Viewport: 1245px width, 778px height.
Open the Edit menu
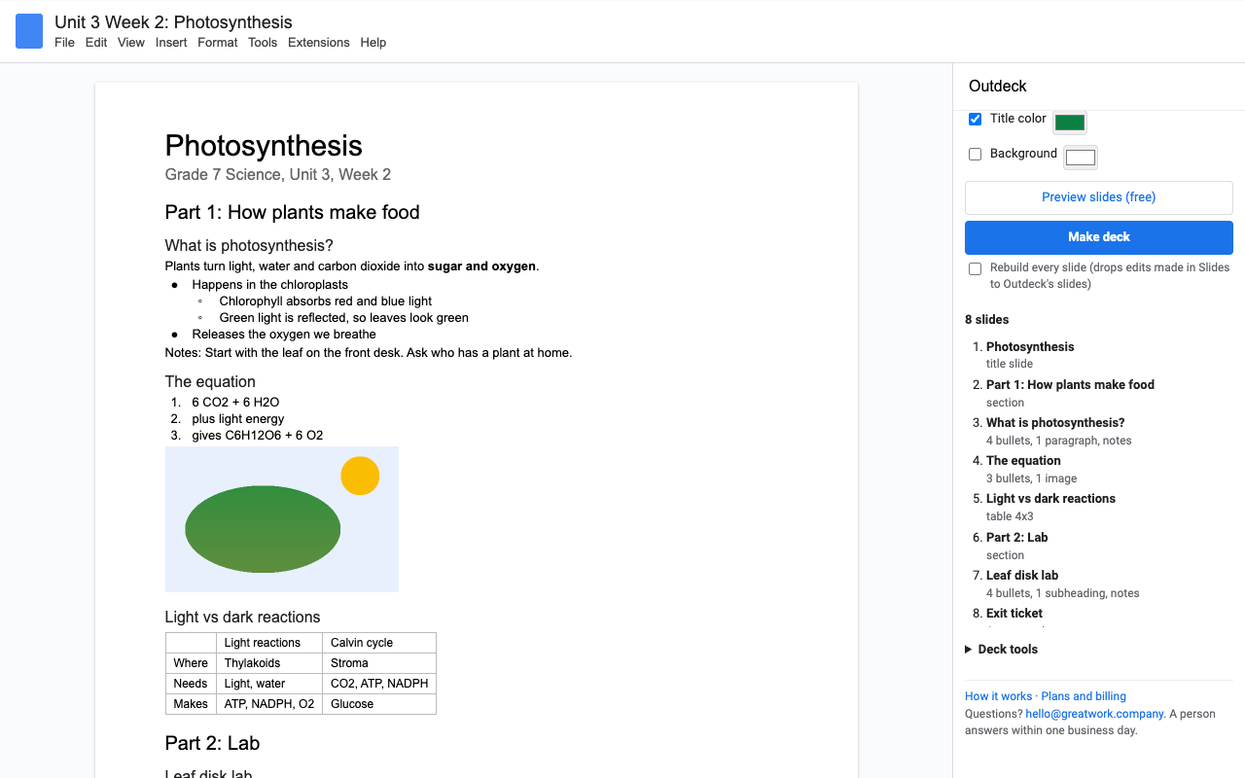click(96, 43)
